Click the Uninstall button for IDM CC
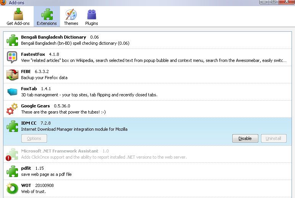Screen dimensions: 295x198 (274, 138)
